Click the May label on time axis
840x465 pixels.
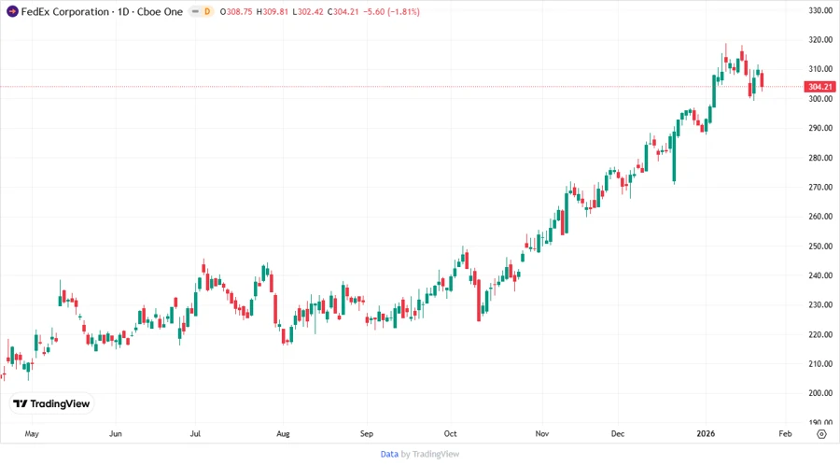(x=32, y=434)
